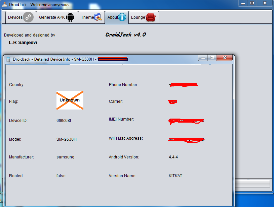The height and width of the screenshot is (207, 274).
Task: Click the DroidJack v4.0 heading
Action: coord(126,34)
